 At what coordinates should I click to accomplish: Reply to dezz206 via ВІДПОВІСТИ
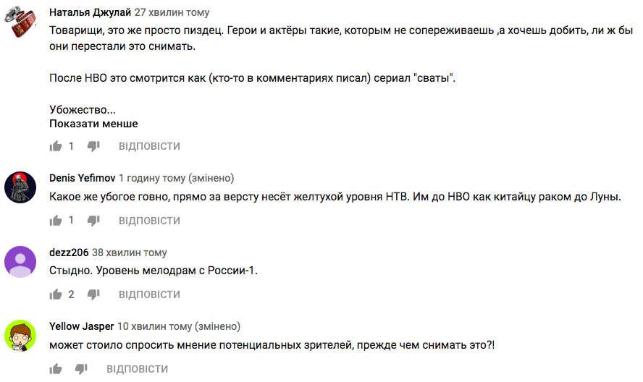(149, 294)
